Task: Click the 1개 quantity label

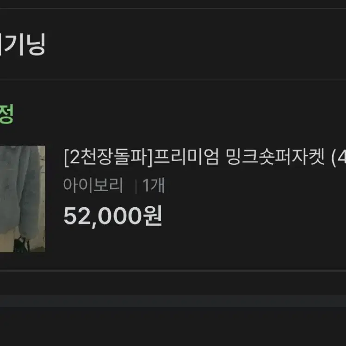Action: (154, 185)
